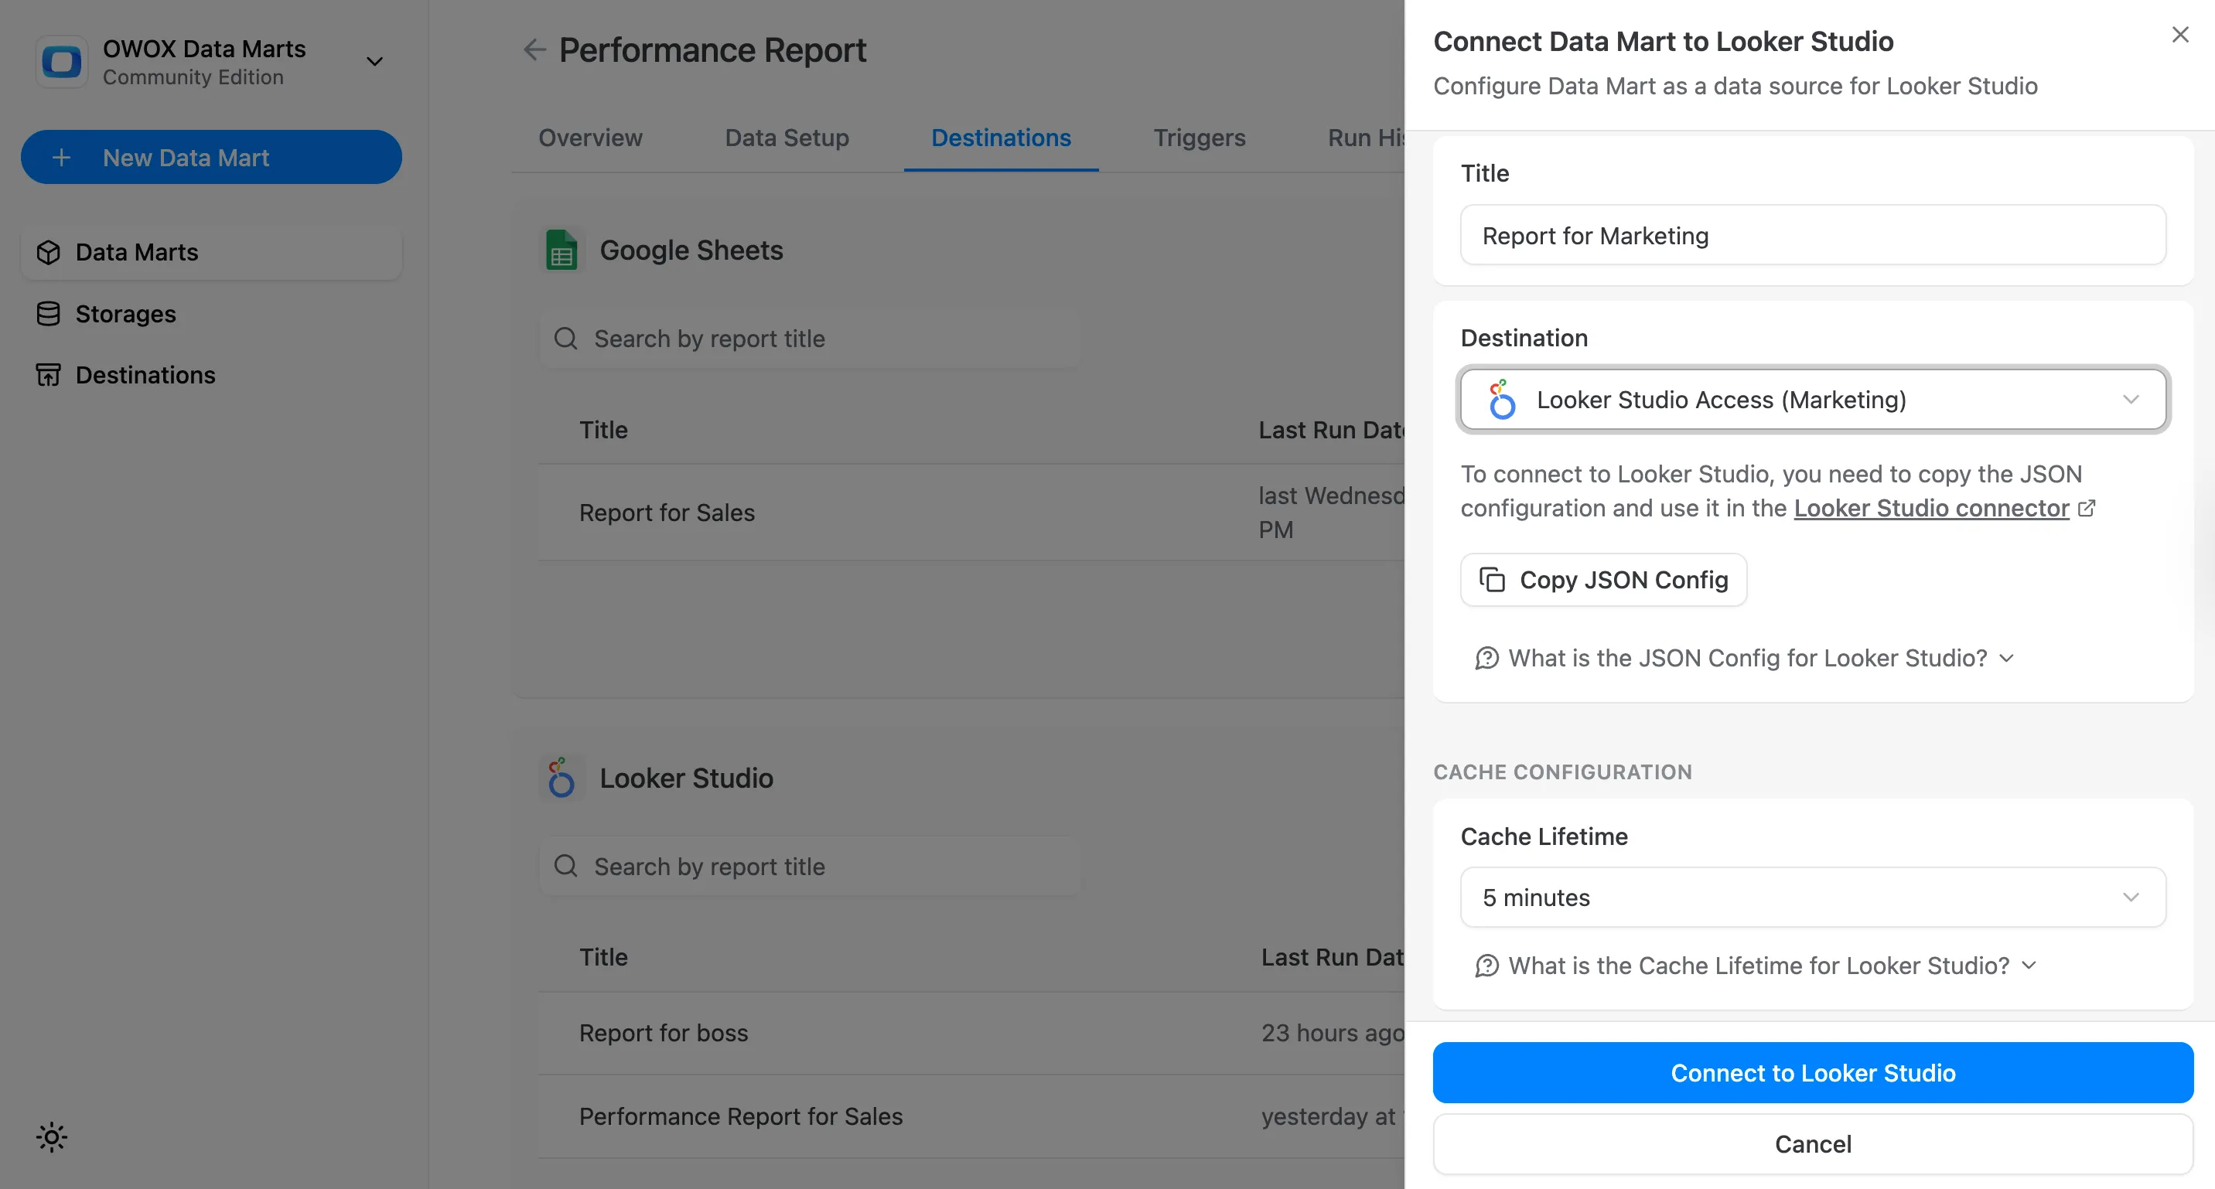
Task: Click Connect to Looker Studio button
Action: pos(1813,1073)
